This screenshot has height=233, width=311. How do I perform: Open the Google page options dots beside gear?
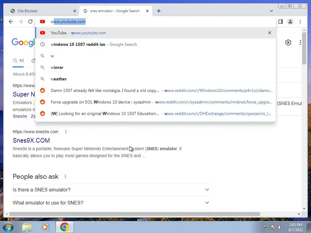[x=300, y=42]
